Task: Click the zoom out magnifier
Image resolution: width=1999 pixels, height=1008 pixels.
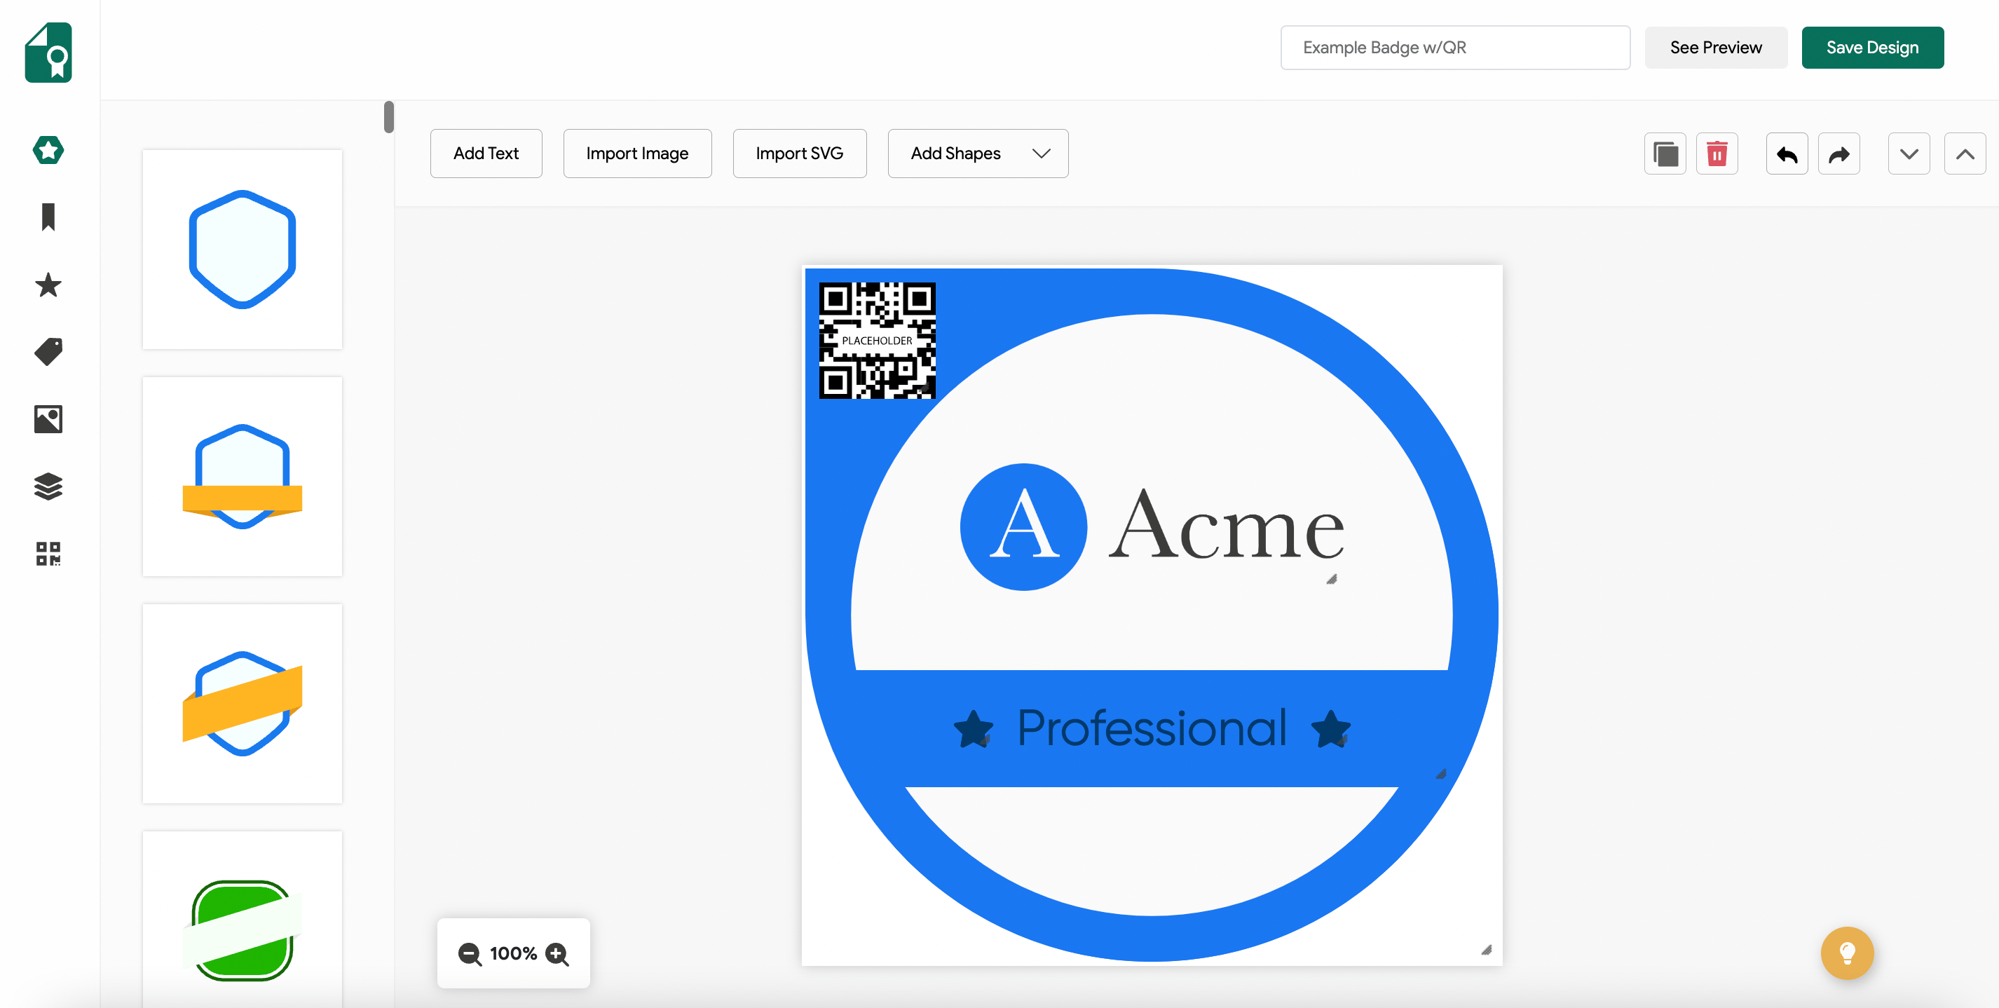Action: [469, 954]
